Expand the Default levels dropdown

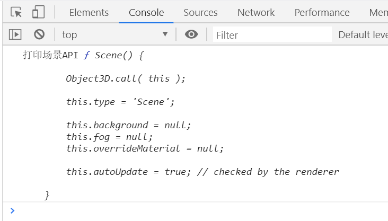coord(363,35)
